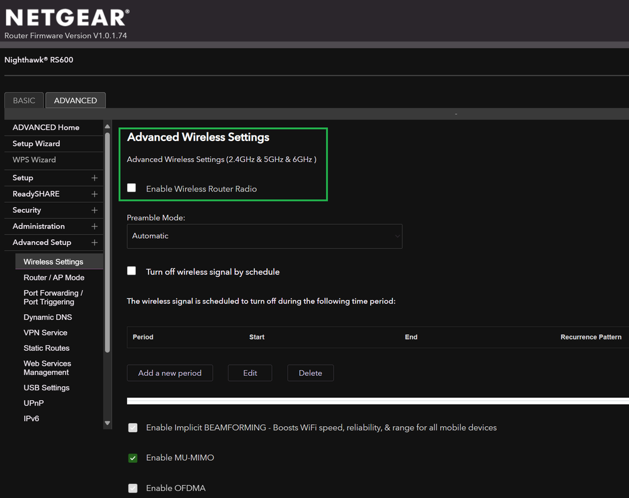Click the sidebar scroll up arrow
The image size is (629, 498).
tap(107, 127)
